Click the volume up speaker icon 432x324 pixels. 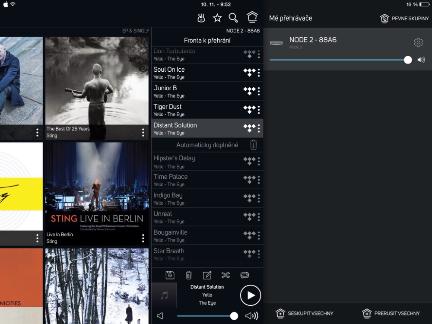point(251,316)
